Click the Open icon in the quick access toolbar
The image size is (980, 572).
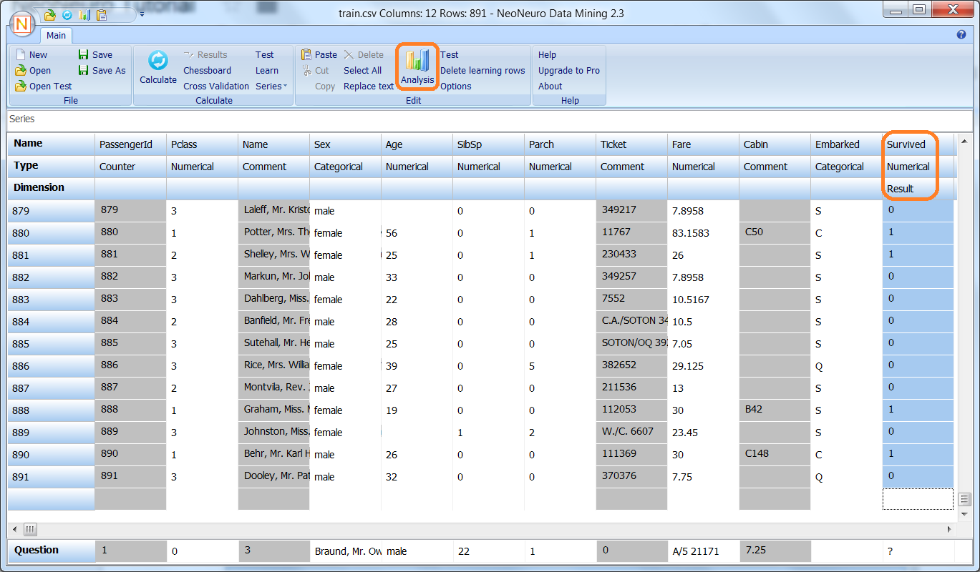[50, 14]
